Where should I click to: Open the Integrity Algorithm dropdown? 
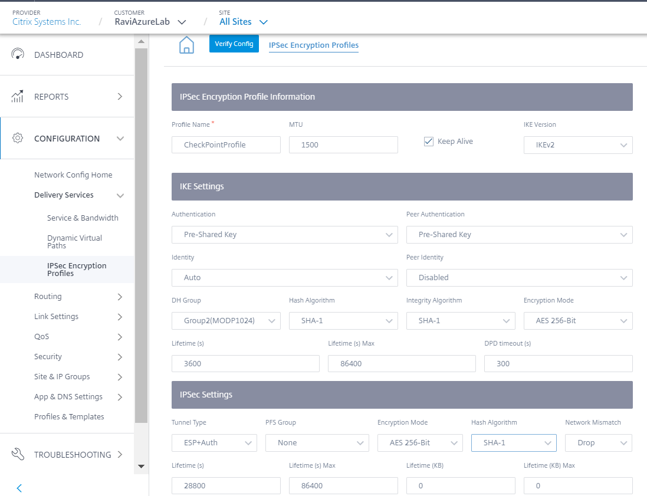[x=461, y=321]
